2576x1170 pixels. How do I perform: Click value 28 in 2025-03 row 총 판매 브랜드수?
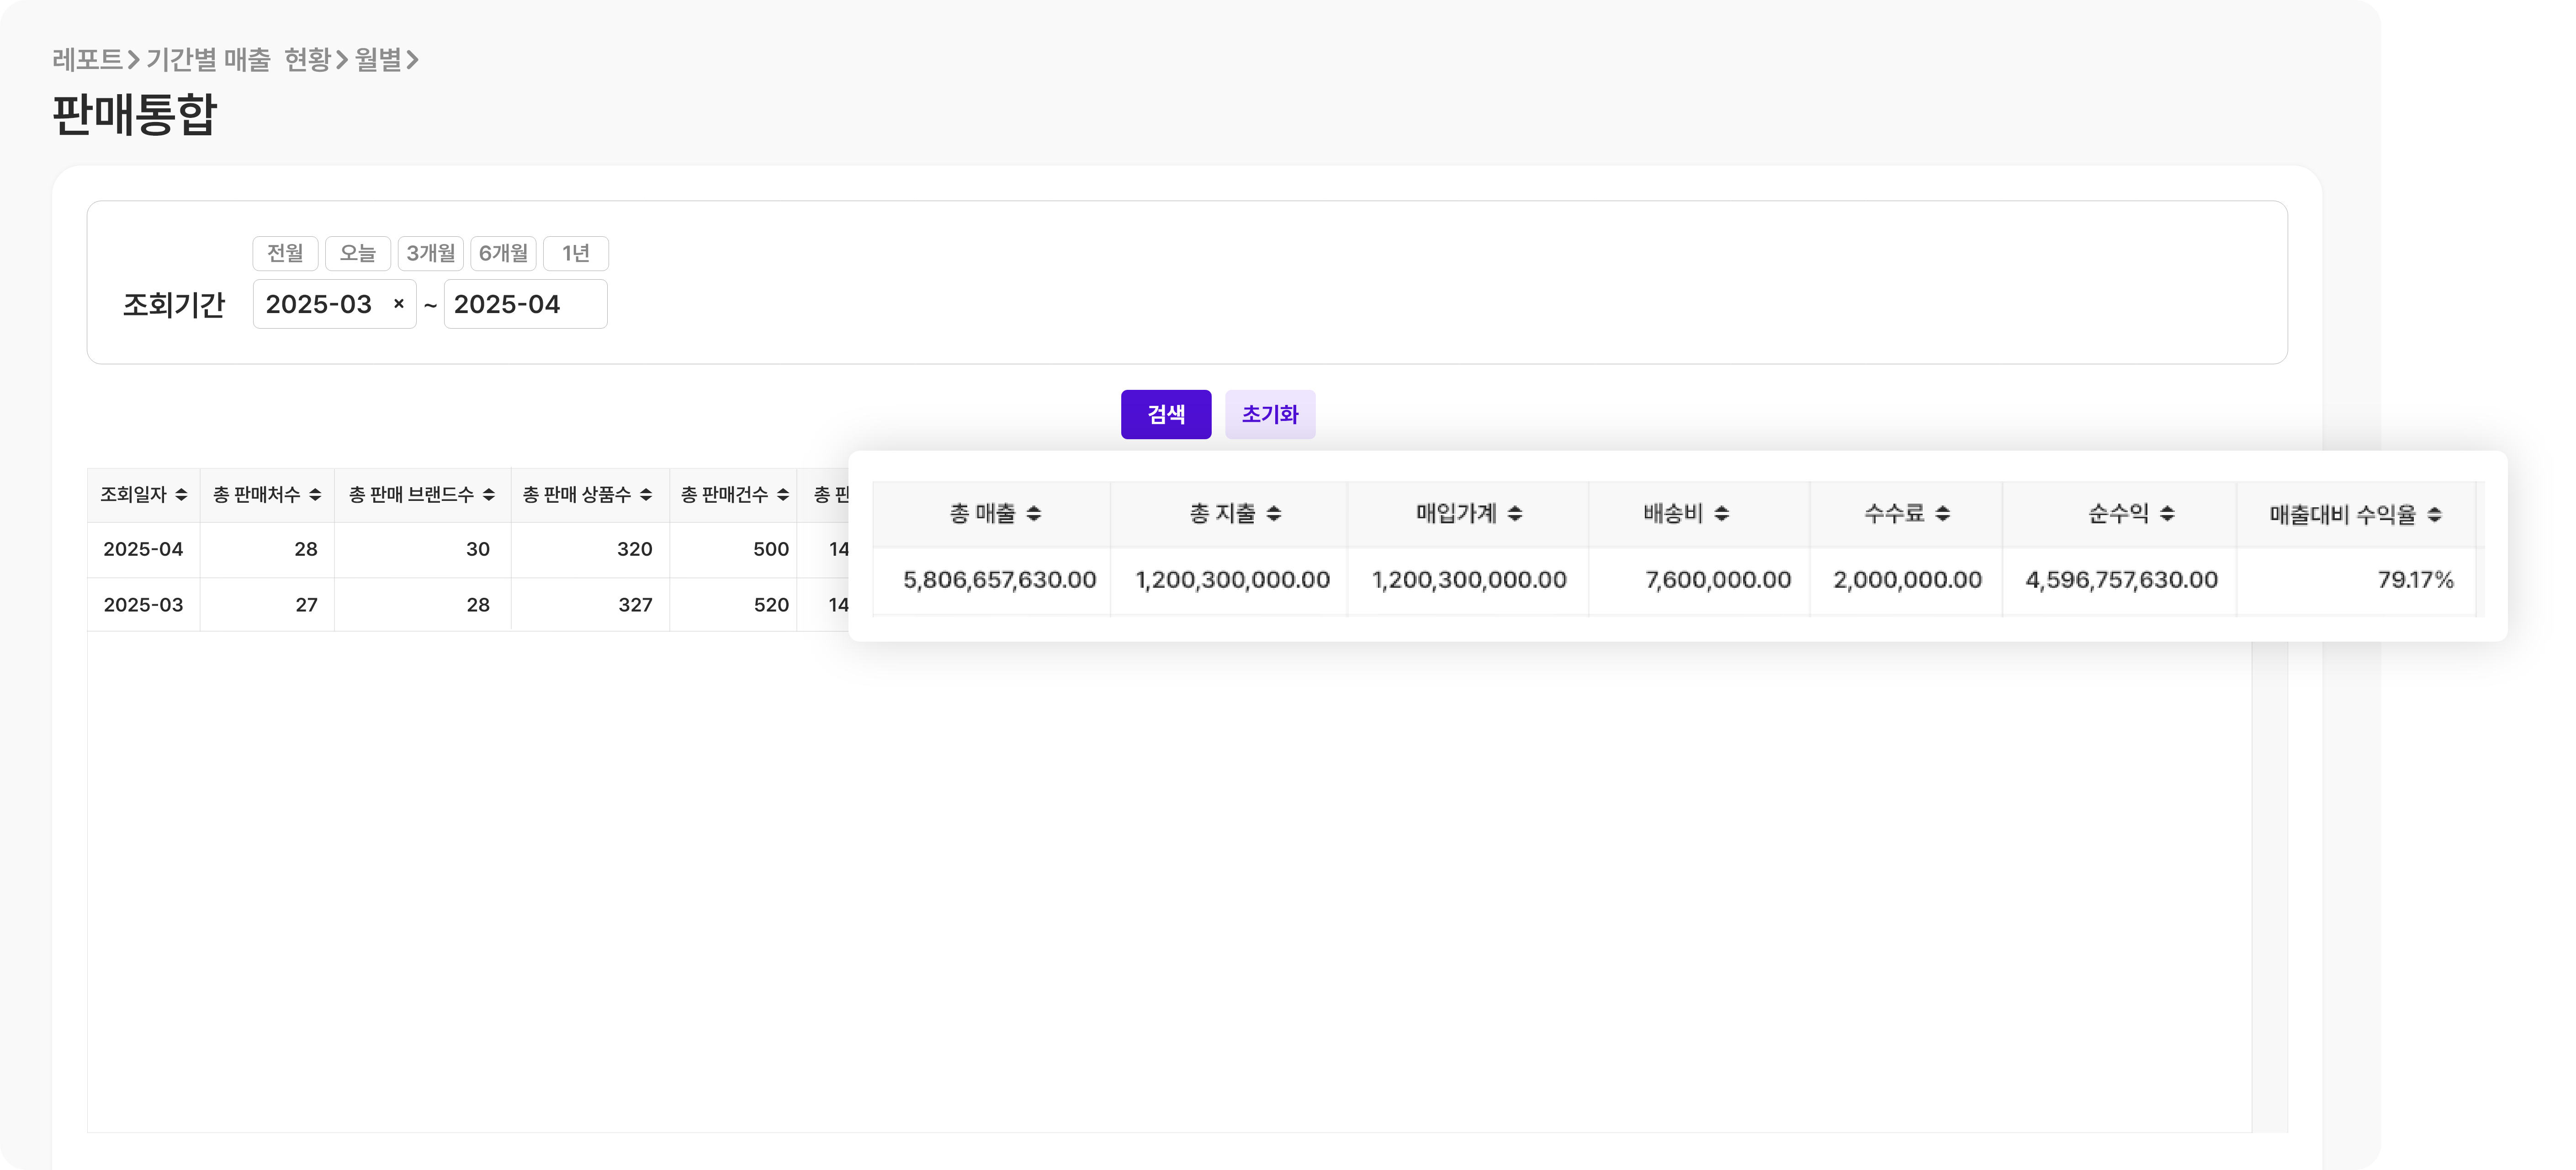coord(478,605)
